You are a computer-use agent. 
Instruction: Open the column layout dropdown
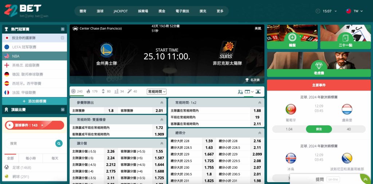(x=249, y=92)
